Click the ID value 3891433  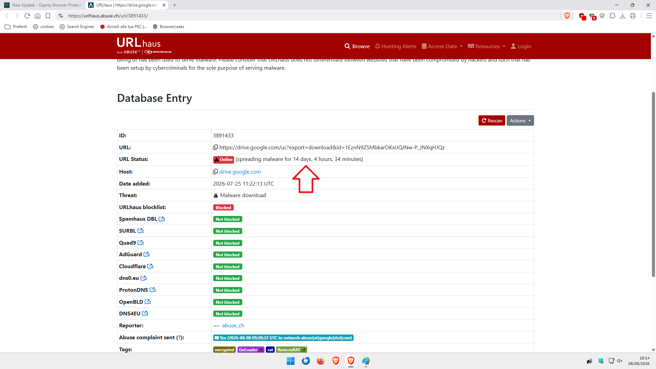(x=223, y=135)
